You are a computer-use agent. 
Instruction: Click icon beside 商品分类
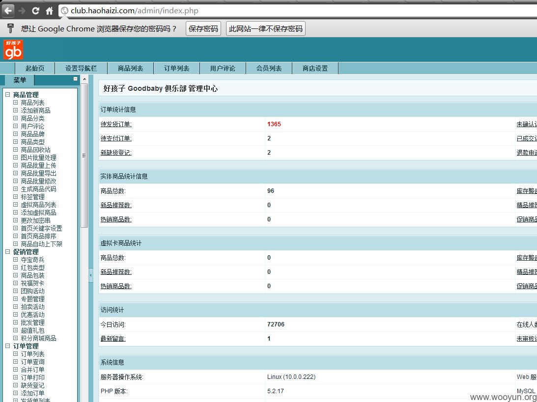(x=15, y=118)
